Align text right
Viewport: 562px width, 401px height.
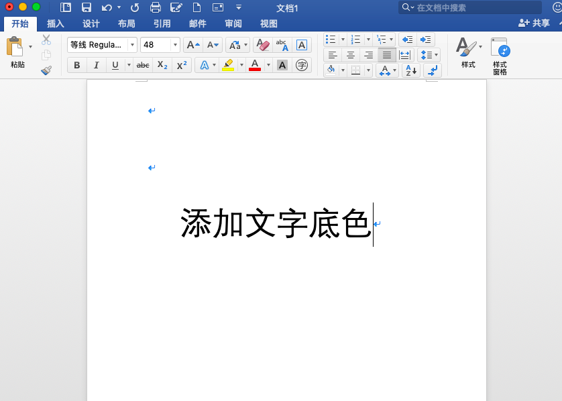(x=369, y=55)
